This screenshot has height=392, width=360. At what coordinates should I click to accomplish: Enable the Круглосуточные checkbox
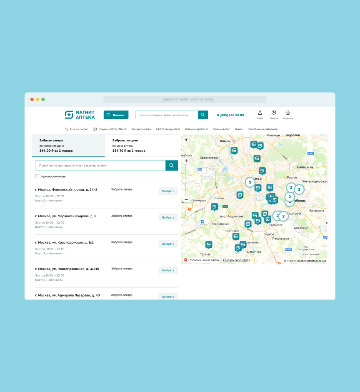point(37,176)
